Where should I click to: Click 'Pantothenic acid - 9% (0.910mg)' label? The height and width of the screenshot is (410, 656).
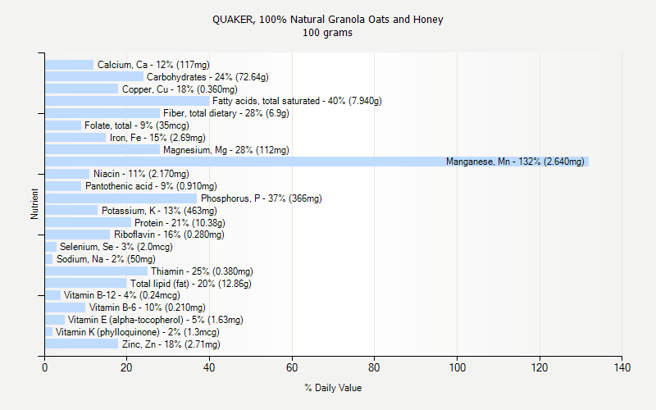151,186
